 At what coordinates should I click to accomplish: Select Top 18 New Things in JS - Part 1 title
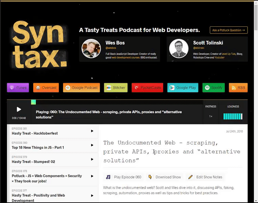coord(38,148)
